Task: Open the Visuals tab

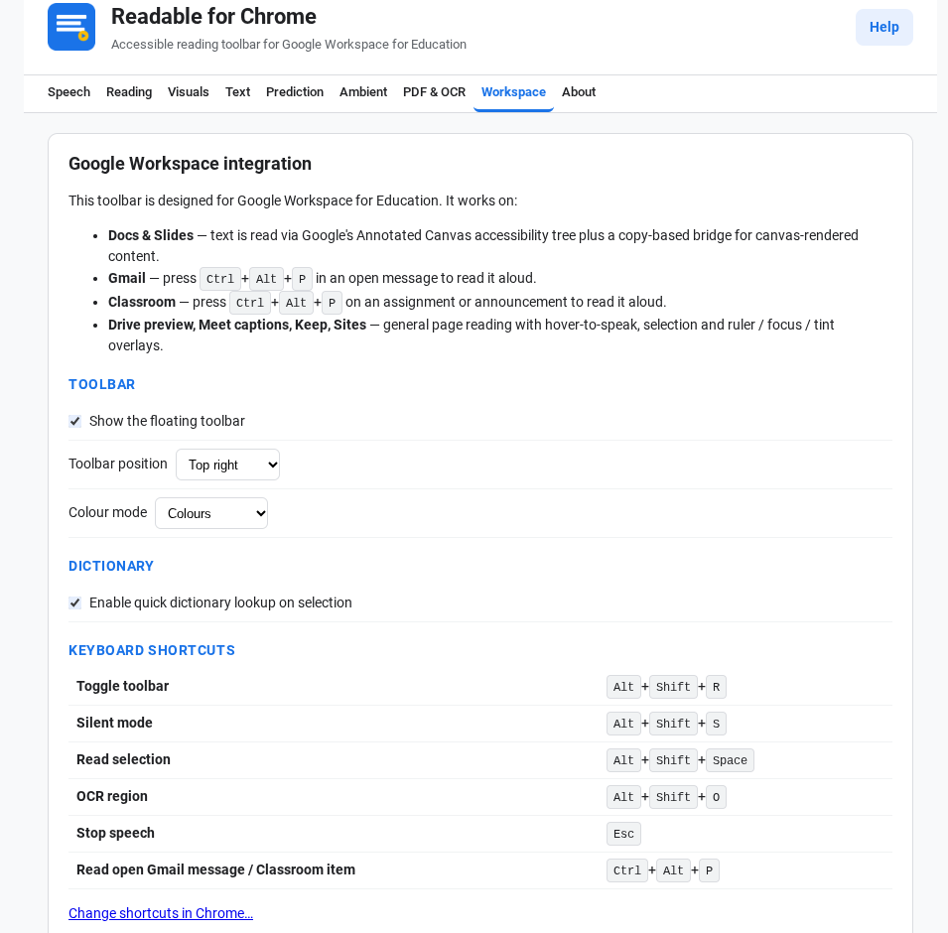Action: pyautogui.click(x=188, y=92)
